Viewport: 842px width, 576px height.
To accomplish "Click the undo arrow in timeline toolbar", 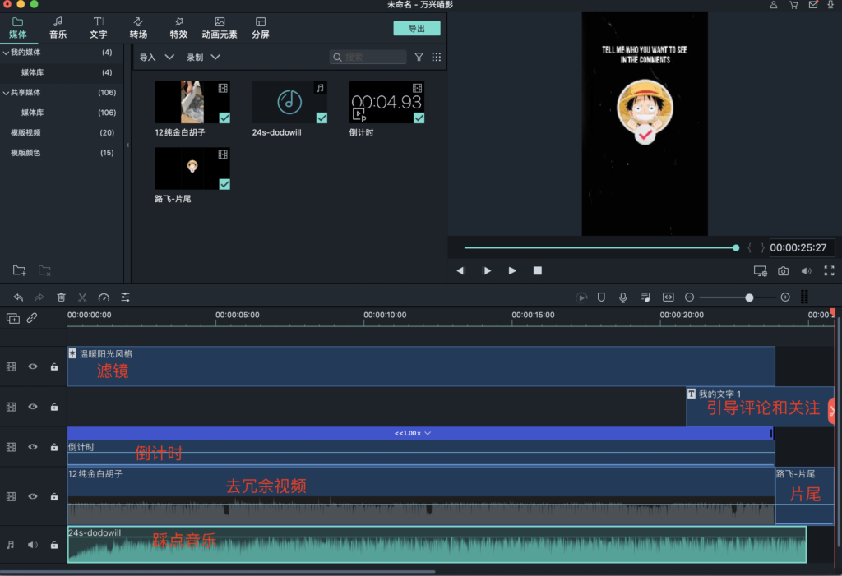I will (x=18, y=297).
